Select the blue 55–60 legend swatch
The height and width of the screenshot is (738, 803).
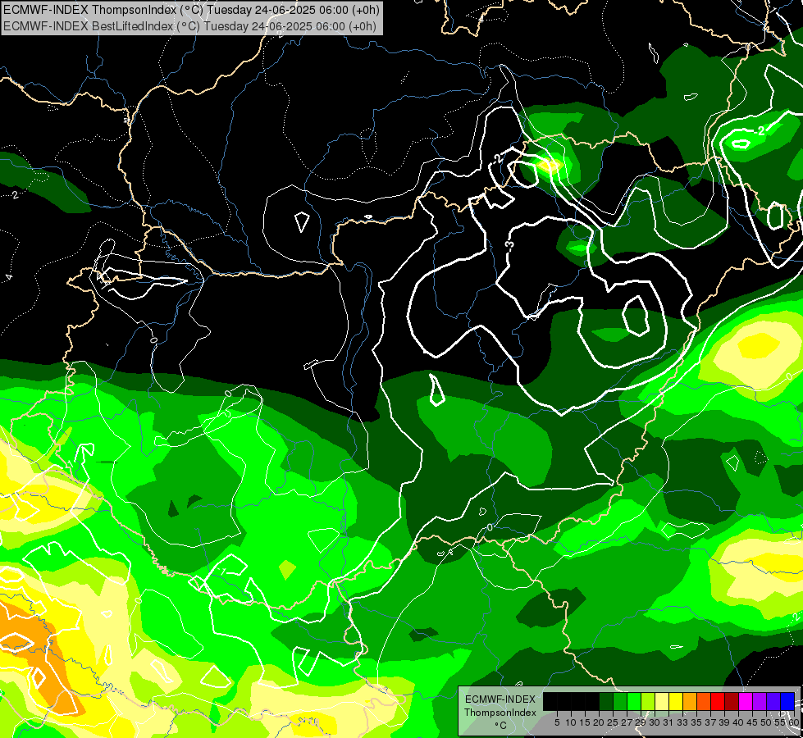tap(787, 701)
